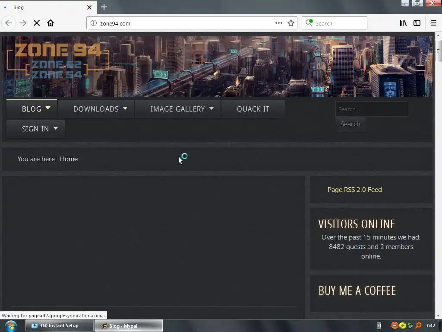Click the BUY ME A COFFEE heading
Screen dimensions: 442x332
pyautogui.click(x=357, y=291)
